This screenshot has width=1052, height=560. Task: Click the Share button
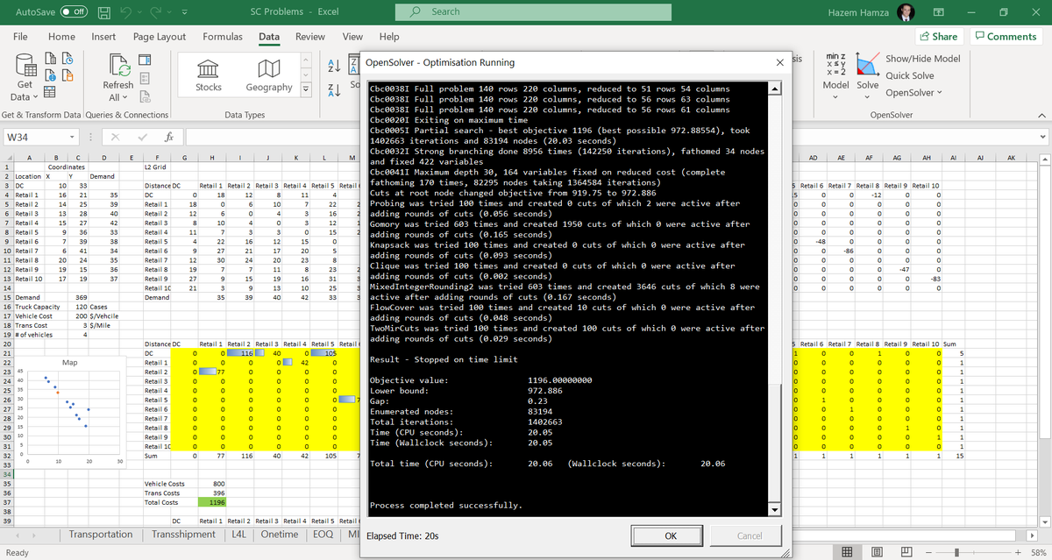[x=938, y=37]
